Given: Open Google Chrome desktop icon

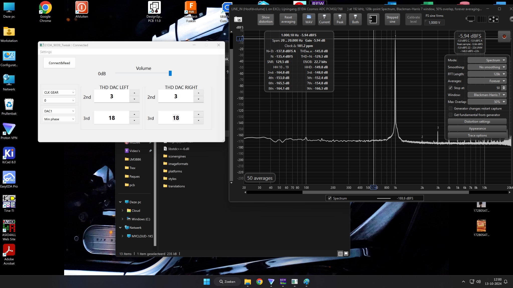Looking at the screenshot, I should coord(45,12).
